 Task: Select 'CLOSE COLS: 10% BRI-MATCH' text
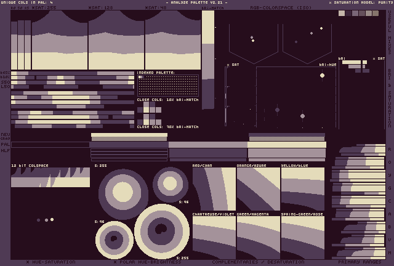pos(167,100)
